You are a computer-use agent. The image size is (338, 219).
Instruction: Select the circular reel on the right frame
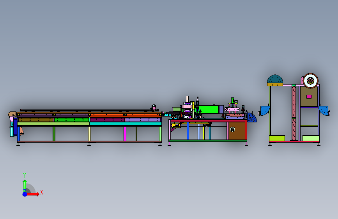[310, 81]
